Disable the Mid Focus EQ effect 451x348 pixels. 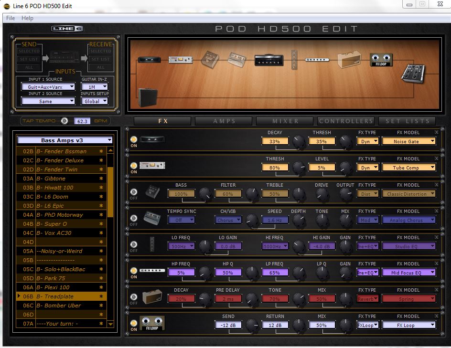(x=134, y=270)
